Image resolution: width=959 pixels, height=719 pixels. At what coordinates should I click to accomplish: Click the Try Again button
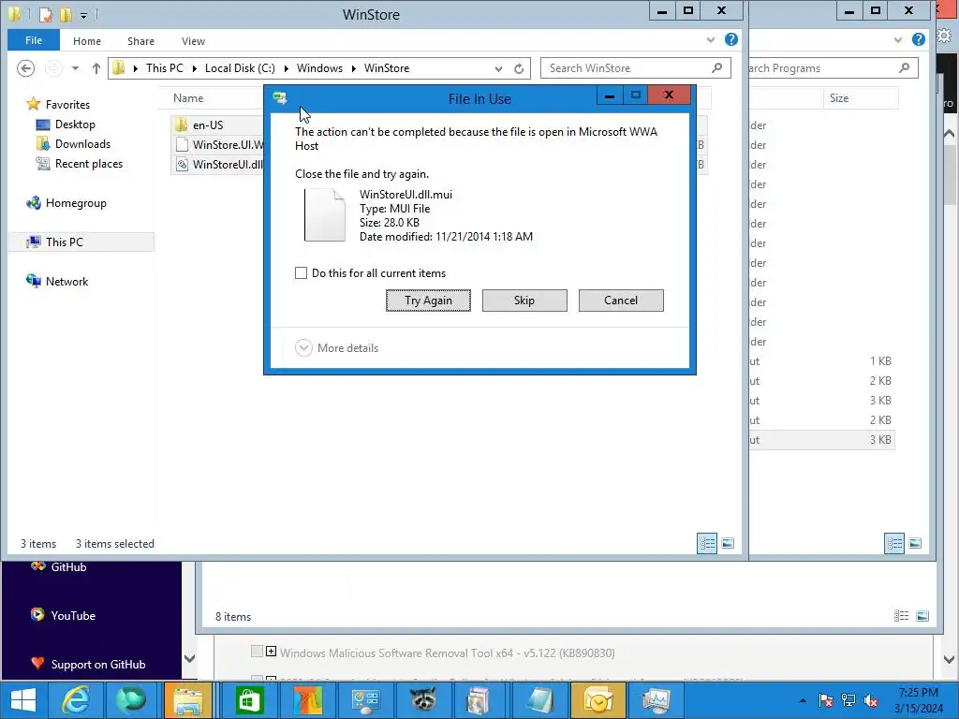tap(428, 301)
